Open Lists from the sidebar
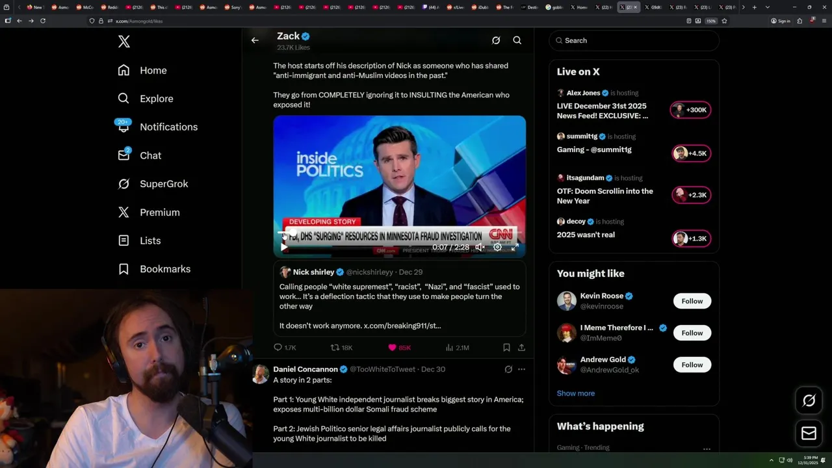 coord(139,240)
